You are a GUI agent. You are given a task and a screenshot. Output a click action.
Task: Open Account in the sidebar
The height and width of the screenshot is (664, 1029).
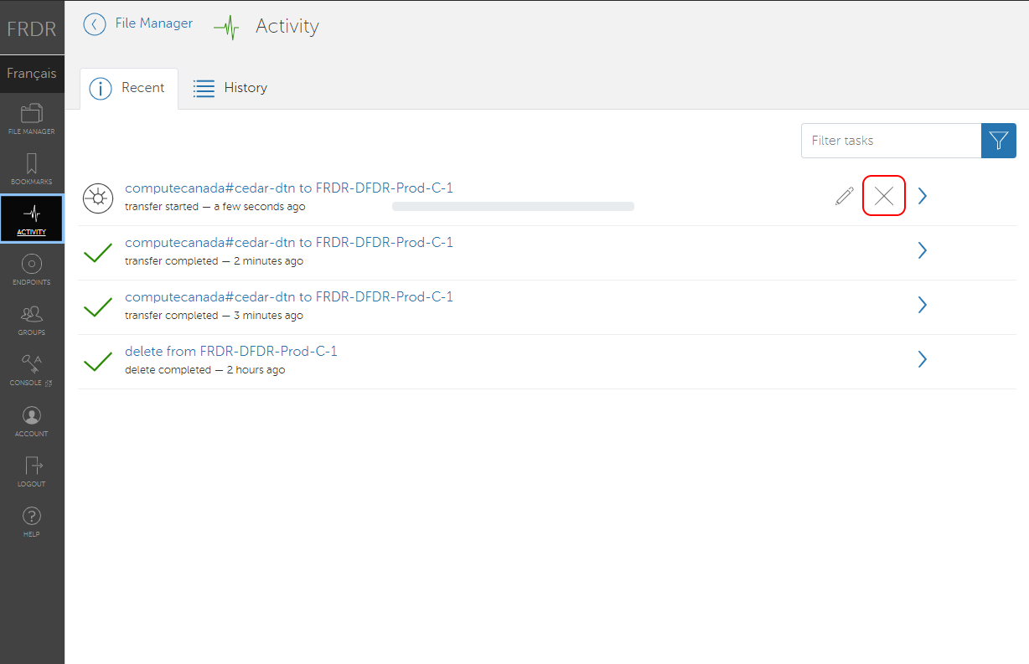tap(32, 420)
